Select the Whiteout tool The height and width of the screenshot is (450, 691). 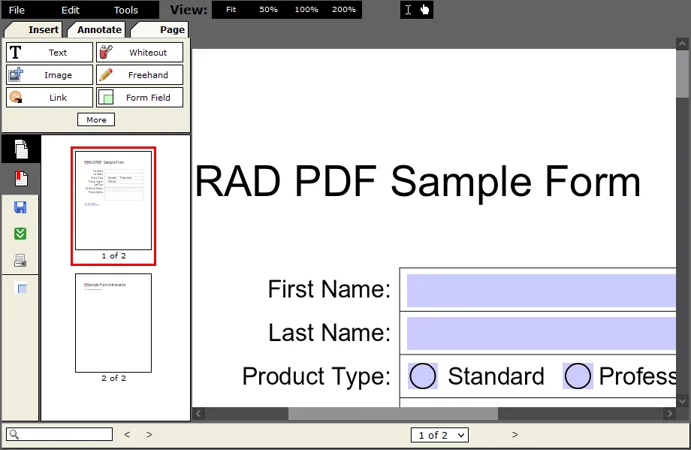140,52
